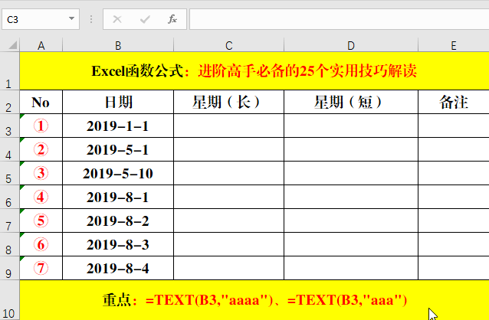
Task: Select the date cell 2019-5-10
Action: click(118, 173)
